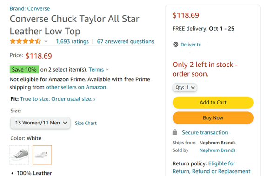Click the Buy Now button
267x176 pixels.
click(x=213, y=117)
